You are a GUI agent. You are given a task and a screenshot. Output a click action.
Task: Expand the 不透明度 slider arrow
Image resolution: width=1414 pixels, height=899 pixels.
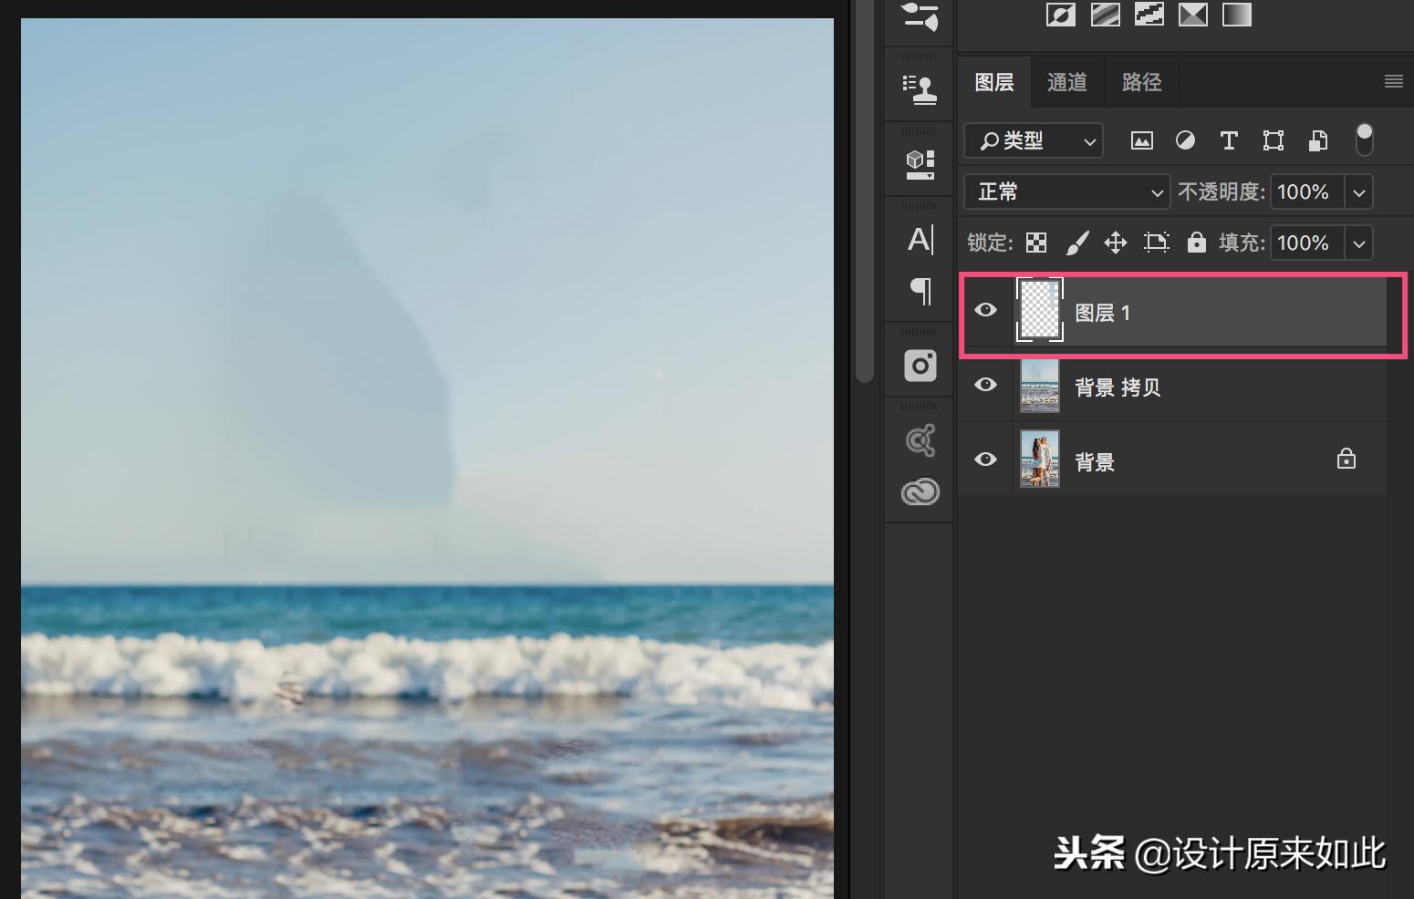(x=1358, y=192)
